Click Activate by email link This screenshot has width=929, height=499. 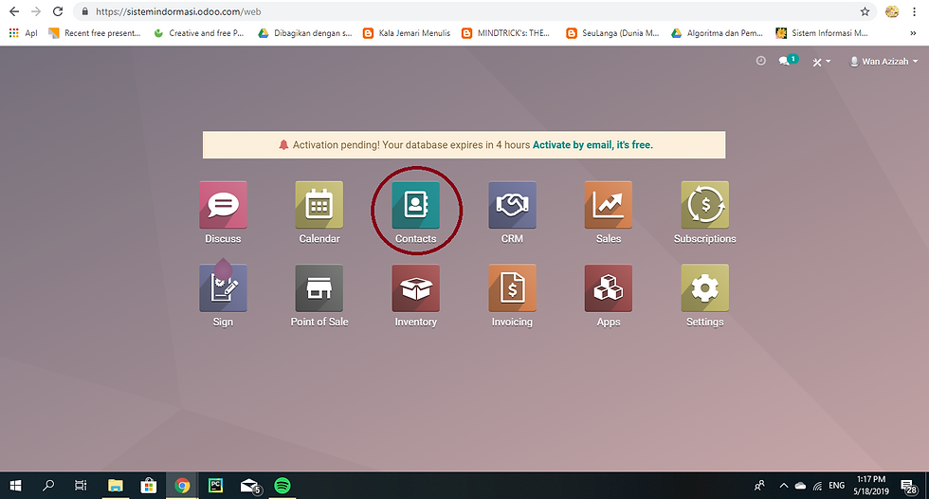click(x=592, y=144)
